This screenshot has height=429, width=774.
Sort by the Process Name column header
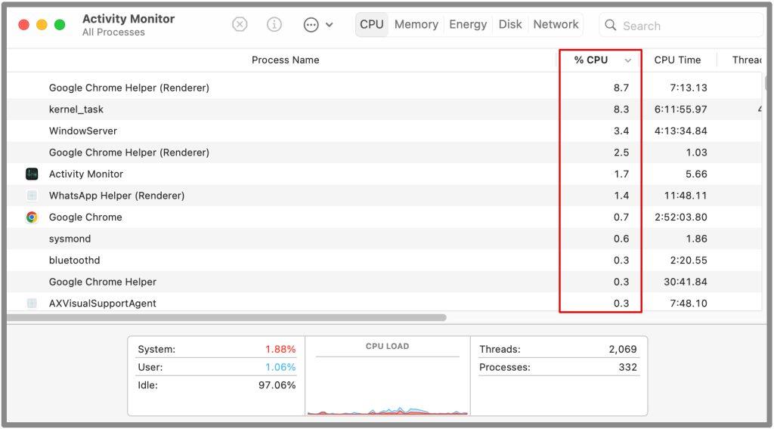point(285,60)
